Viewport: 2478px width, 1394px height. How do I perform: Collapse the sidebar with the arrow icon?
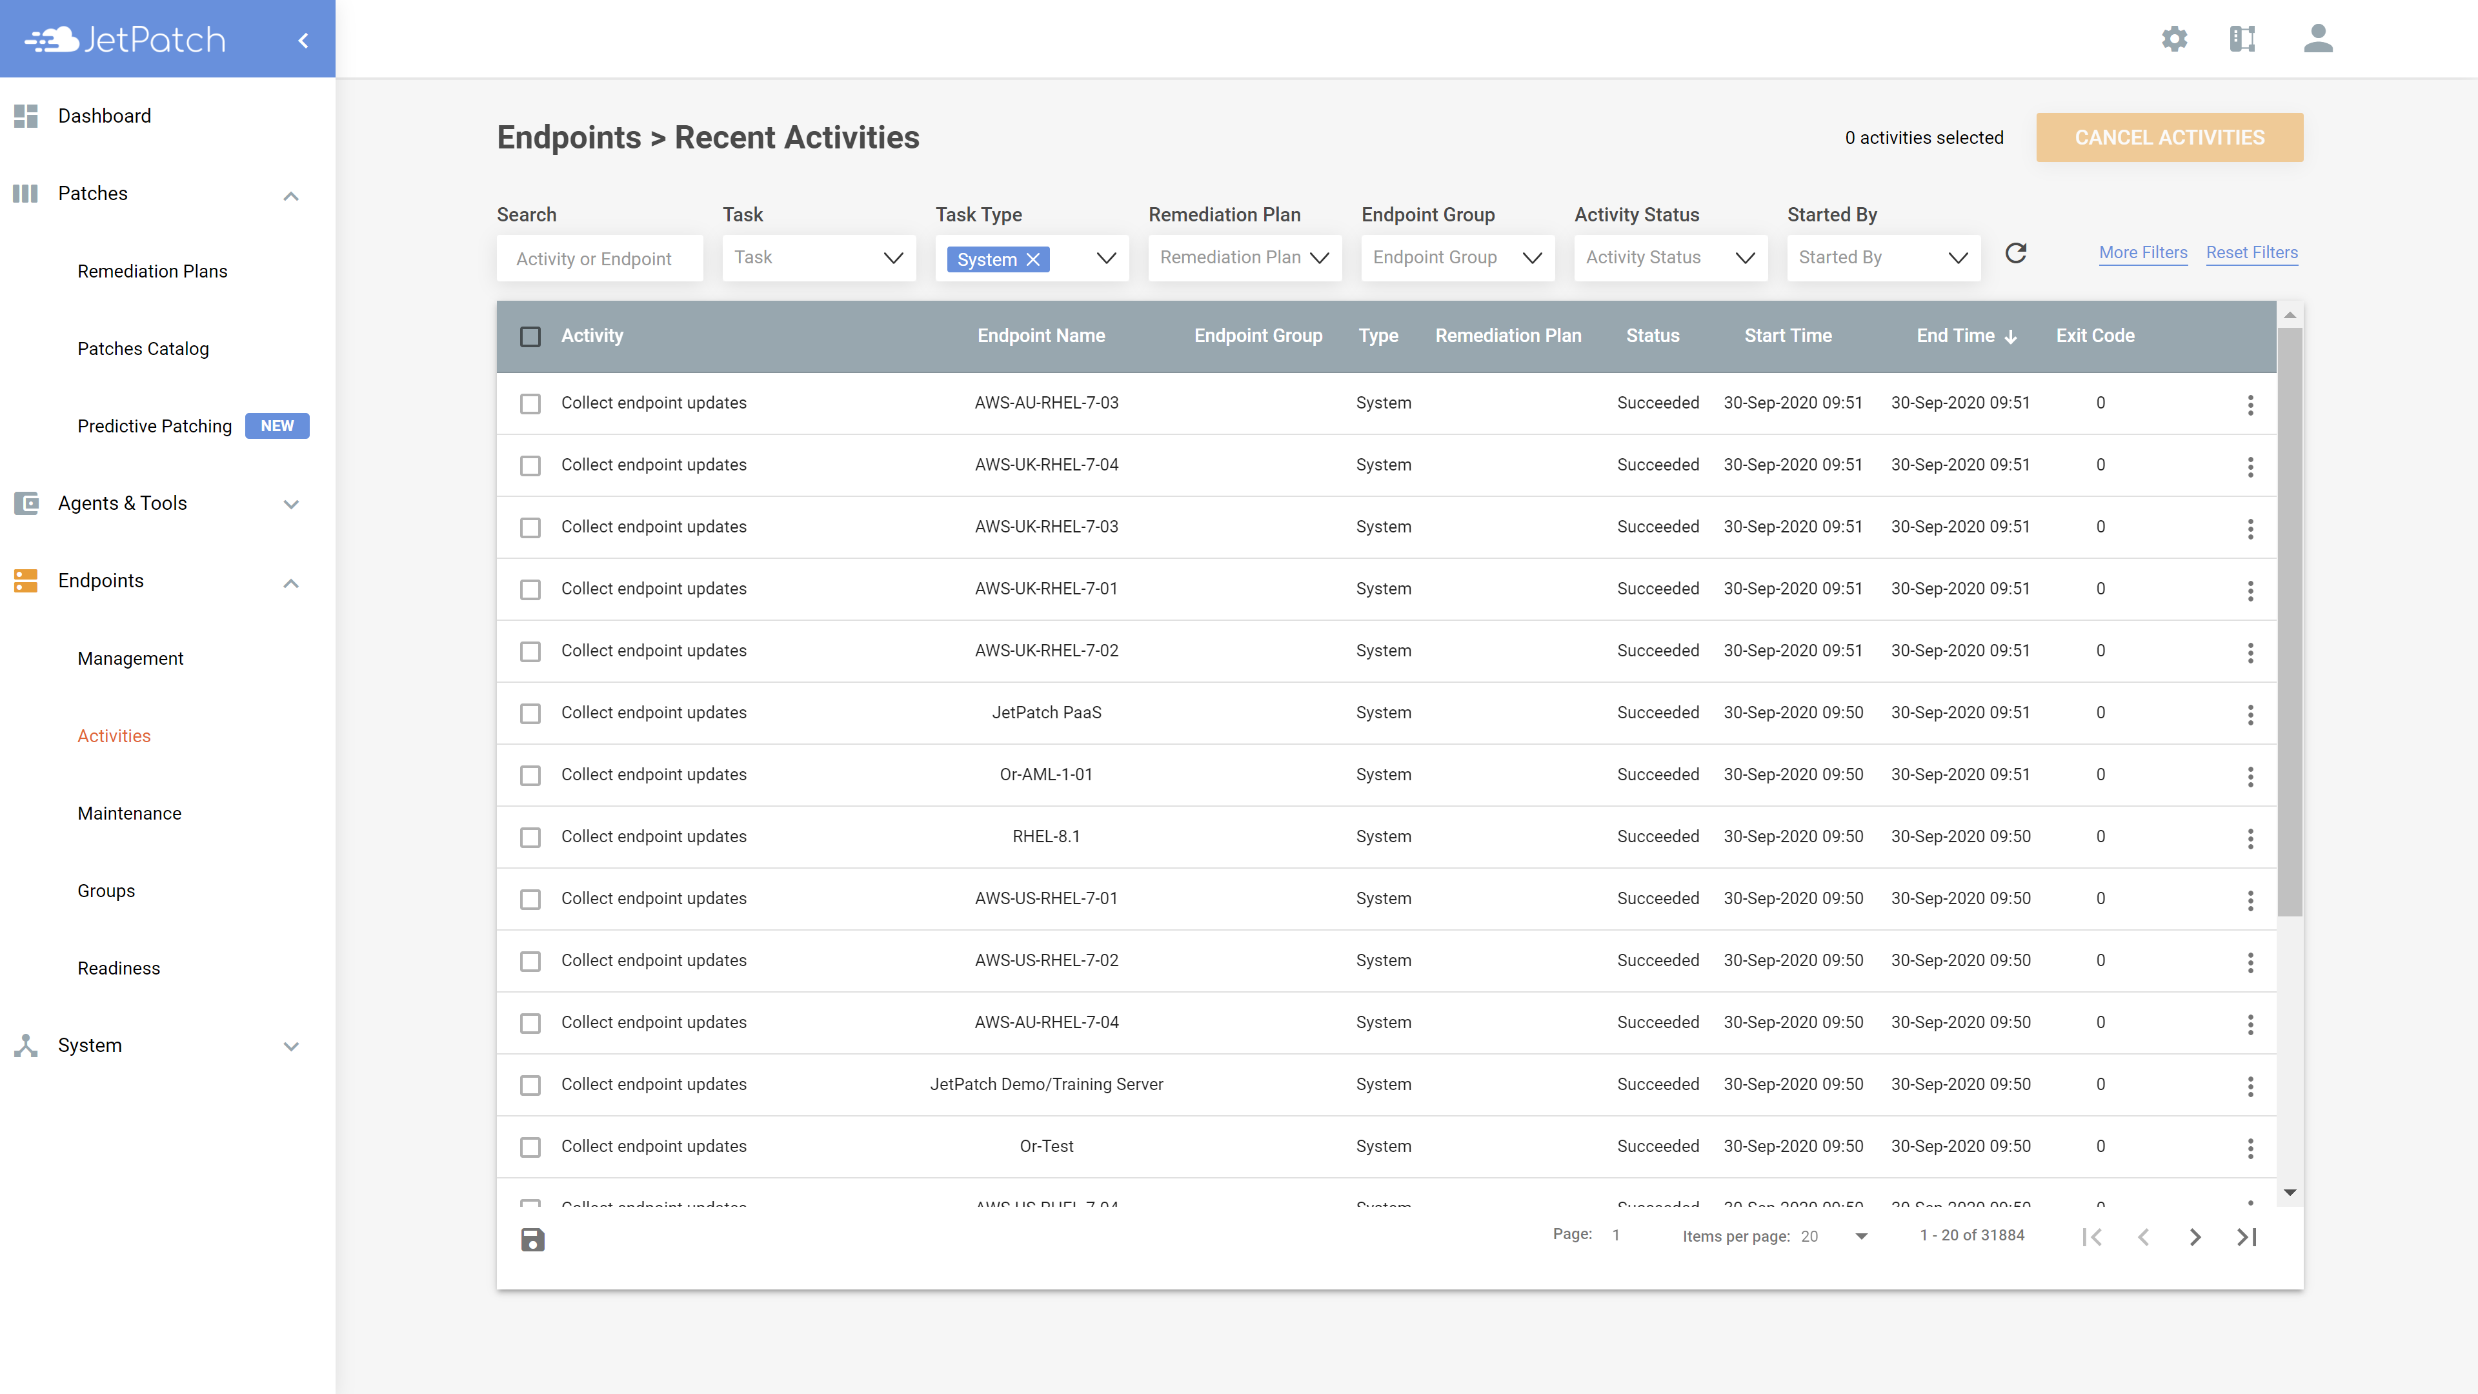point(303,41)
